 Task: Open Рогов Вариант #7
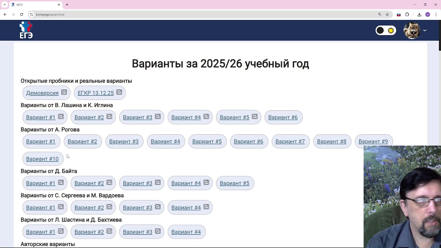(290, 142)
